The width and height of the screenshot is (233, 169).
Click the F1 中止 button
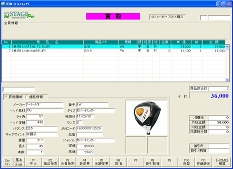pyautogui.click(x=33, y=162)
